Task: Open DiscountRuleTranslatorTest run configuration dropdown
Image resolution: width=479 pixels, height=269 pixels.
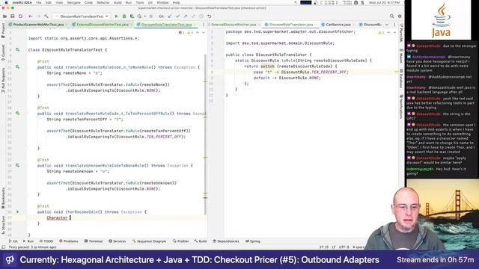Action: (x=82, y=16)
